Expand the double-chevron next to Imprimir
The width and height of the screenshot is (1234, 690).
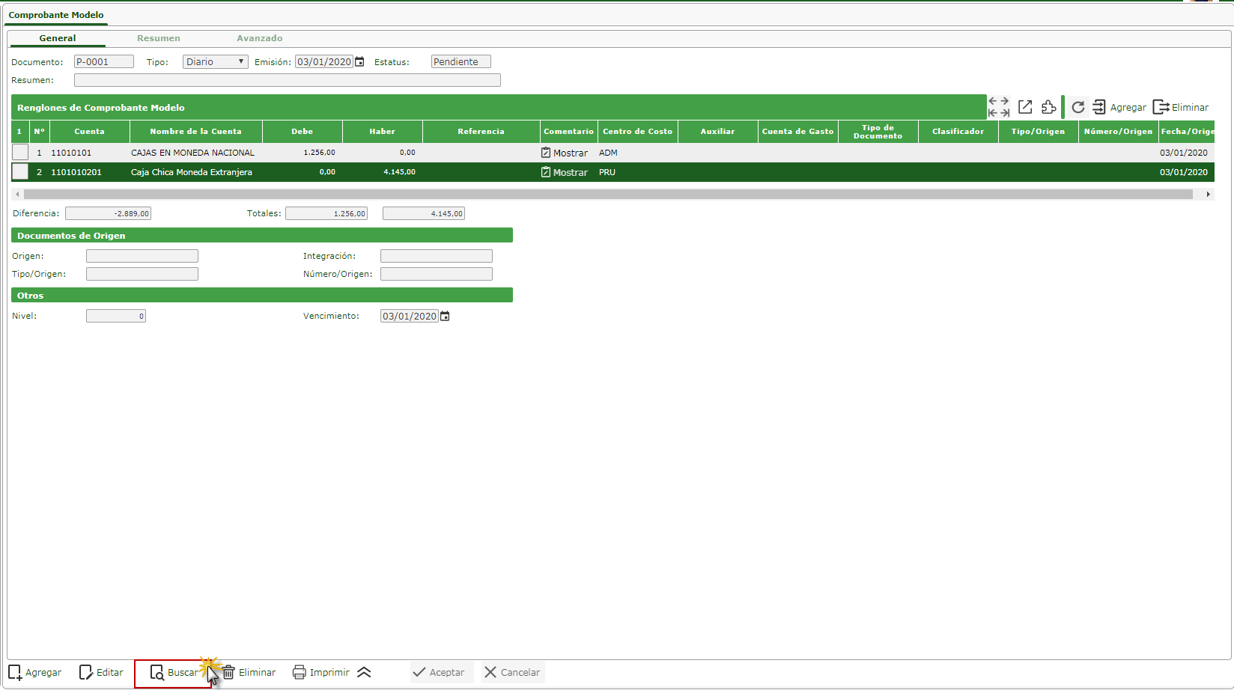coord(364,672)
